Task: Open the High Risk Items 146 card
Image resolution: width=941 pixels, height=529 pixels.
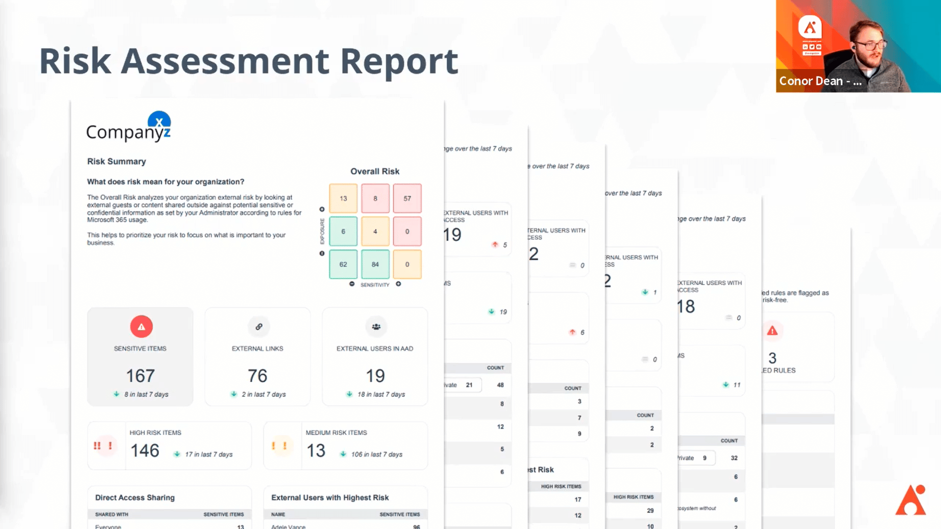Action: click(170, 446)
